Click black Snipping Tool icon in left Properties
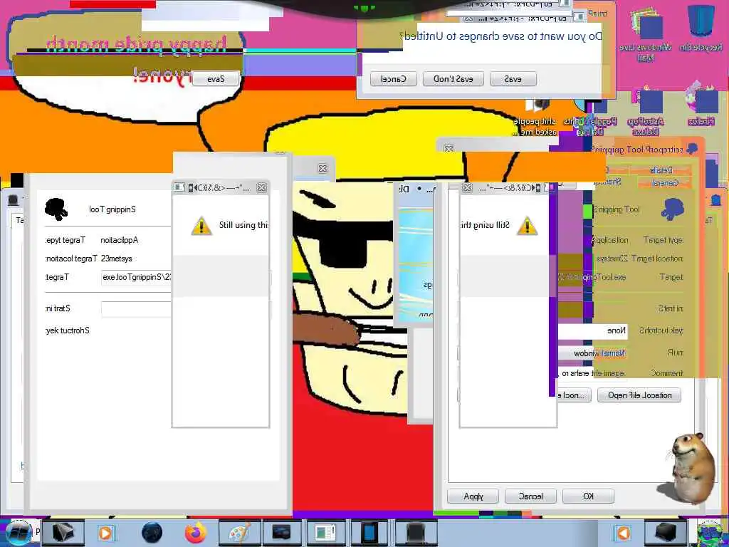 click(56, 209)
